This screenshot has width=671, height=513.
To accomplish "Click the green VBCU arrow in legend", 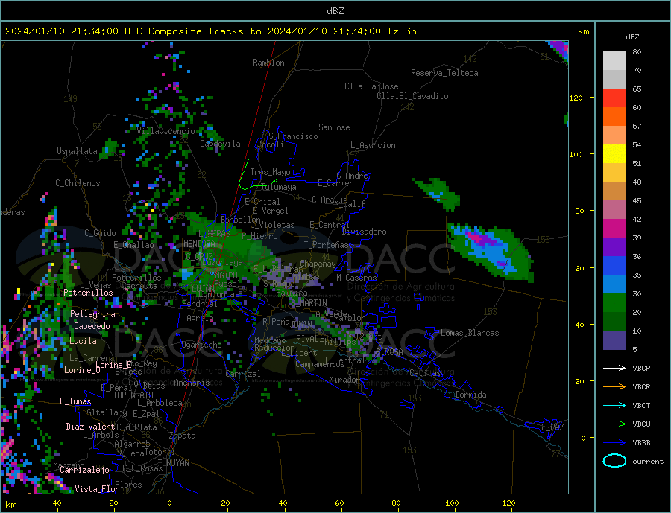I will click(x=614, y=424).
